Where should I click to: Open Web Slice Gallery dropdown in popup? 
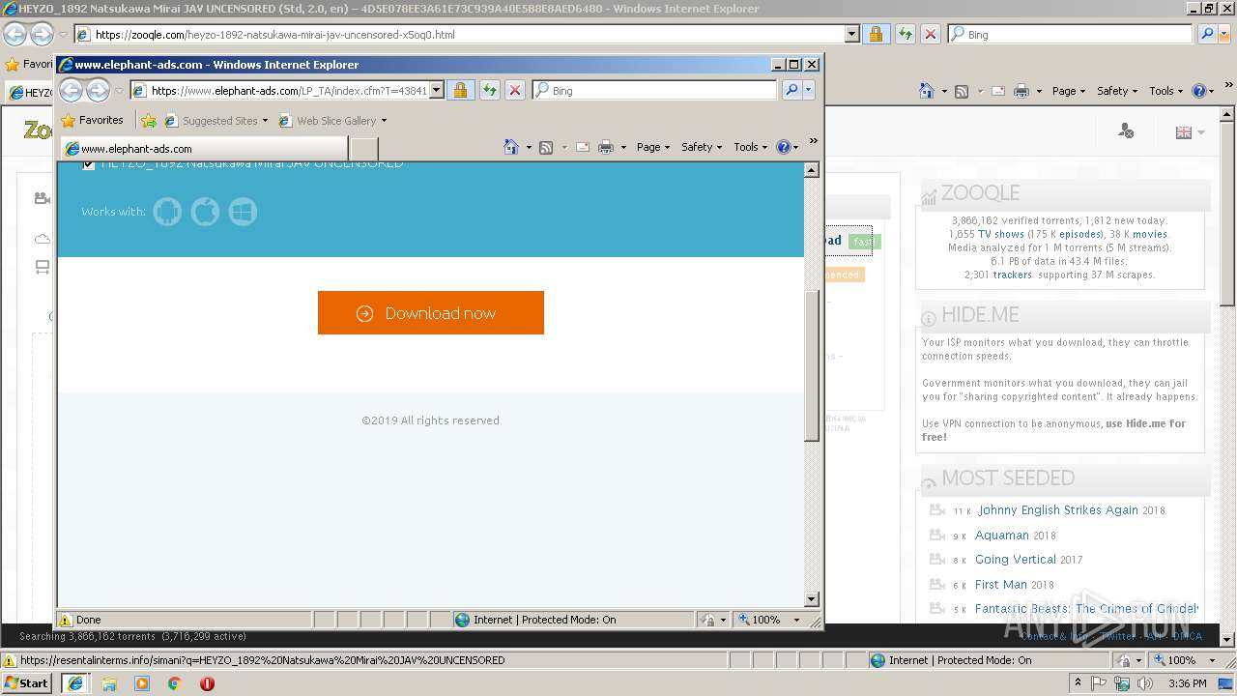(332, 121)
